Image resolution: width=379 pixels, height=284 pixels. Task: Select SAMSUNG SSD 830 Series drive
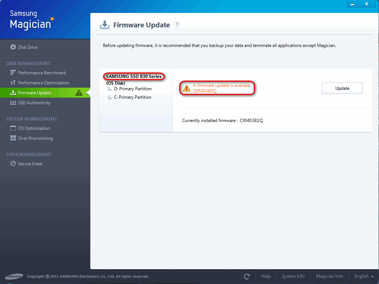134,77
